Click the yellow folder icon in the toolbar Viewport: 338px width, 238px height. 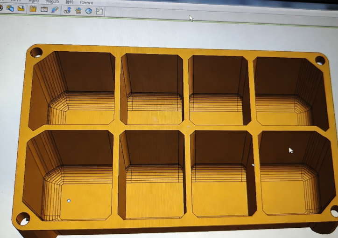pyautogui.click(x=33, y=9)
